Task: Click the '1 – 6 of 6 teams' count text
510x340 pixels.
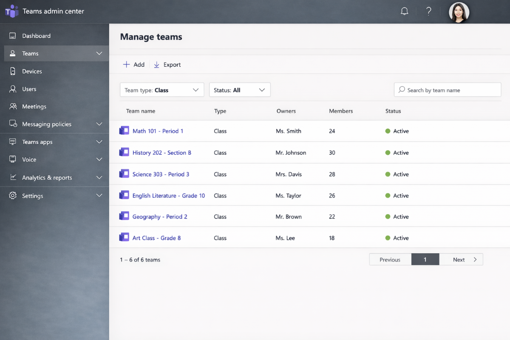Action: [140, 260]
